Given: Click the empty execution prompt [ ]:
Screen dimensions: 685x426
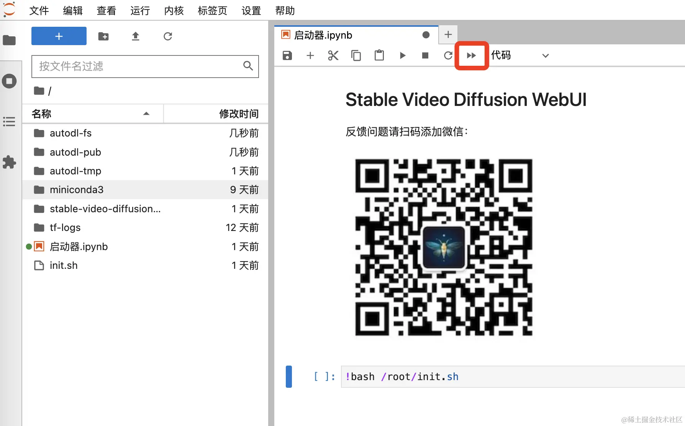Looking at the screenshot, I should 324,377.
